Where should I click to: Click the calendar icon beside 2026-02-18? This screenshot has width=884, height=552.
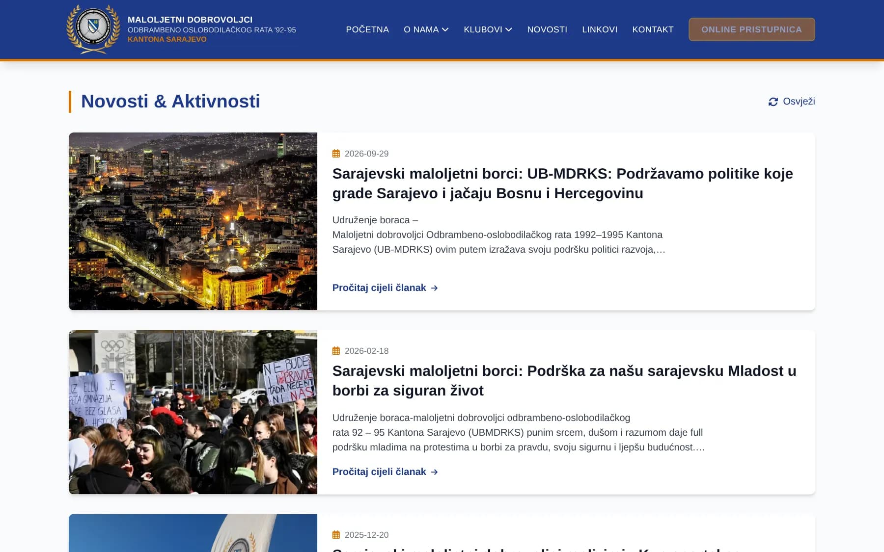click(x=336, y=351)
